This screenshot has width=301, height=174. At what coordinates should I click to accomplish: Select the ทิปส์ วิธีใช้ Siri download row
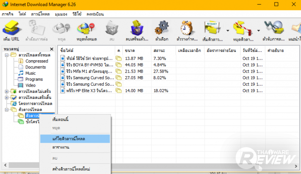[x=179, y=59]
